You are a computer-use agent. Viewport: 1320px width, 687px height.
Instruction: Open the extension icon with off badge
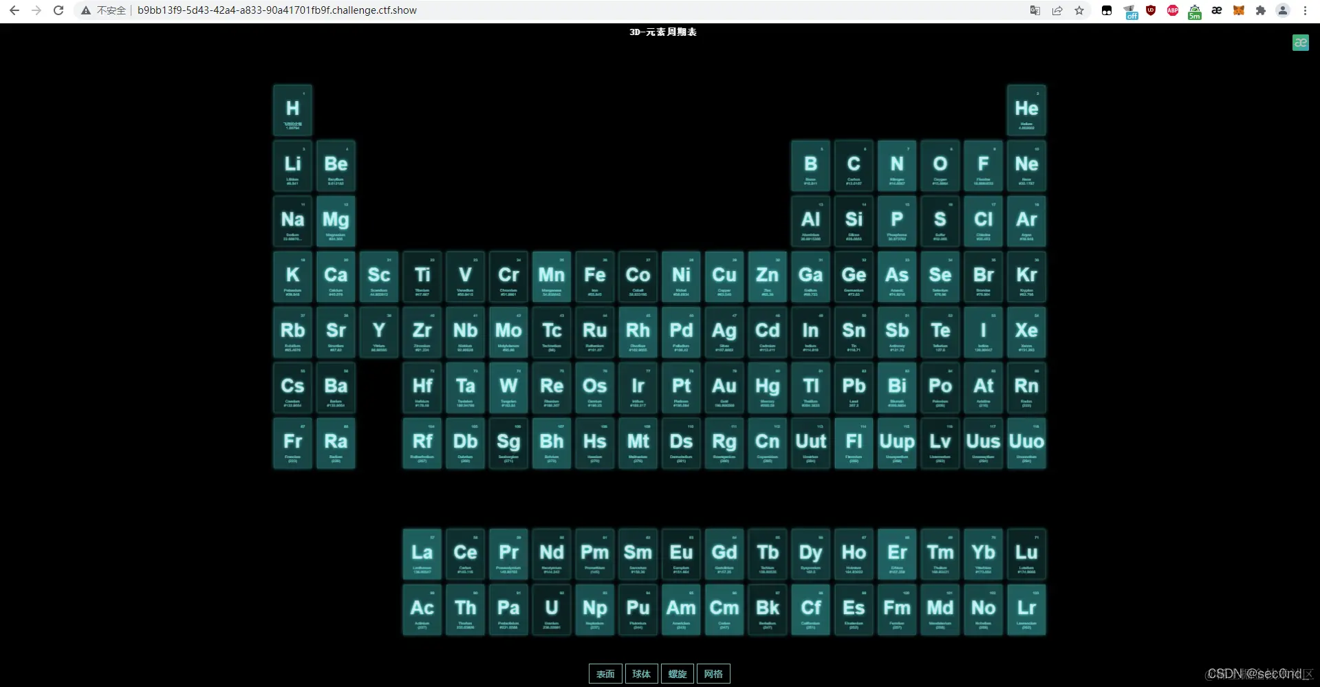click(x=1130, y=12)
